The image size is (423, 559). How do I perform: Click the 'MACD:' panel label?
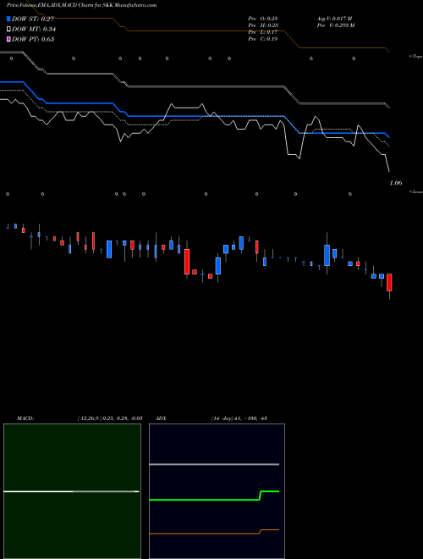[25, 418]
